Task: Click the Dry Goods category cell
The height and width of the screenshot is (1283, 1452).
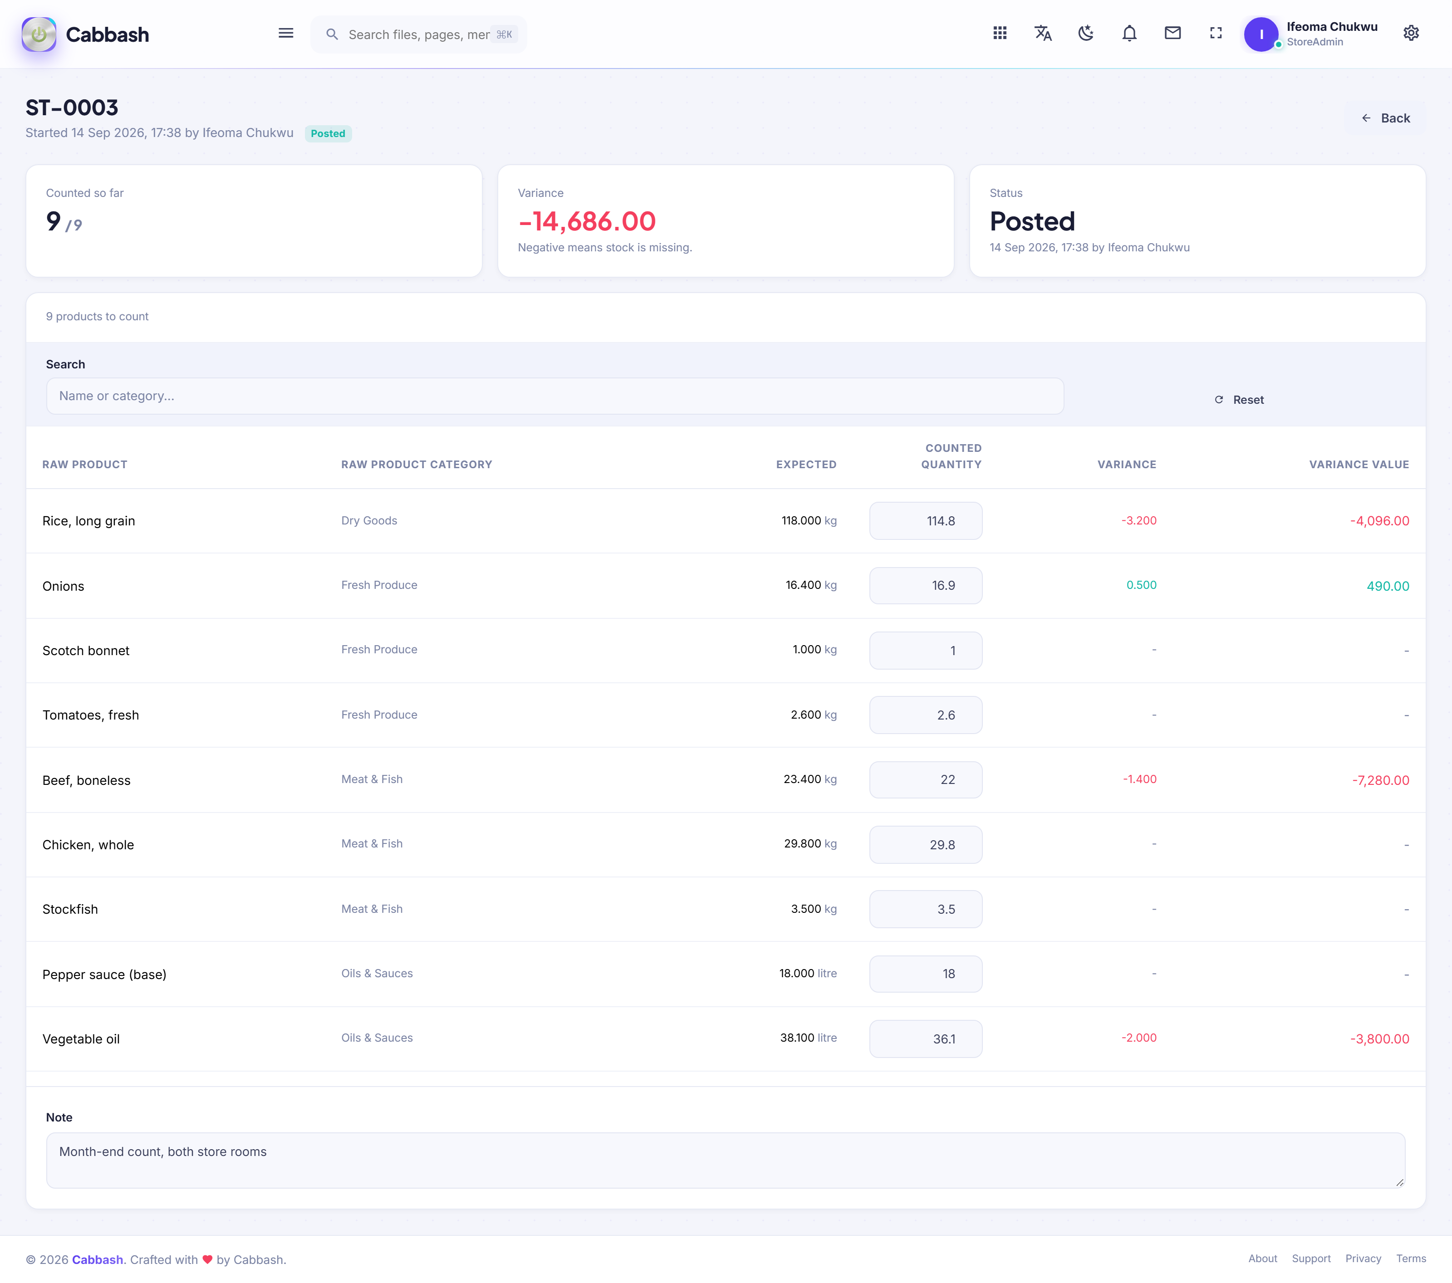Action: (369, 521)
